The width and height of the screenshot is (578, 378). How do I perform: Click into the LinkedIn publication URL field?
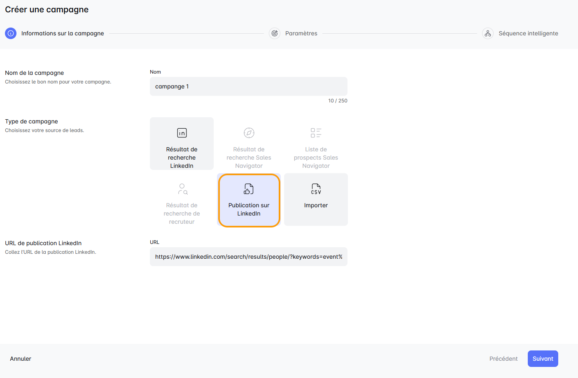pyautogui.click(x=248, y=257)
